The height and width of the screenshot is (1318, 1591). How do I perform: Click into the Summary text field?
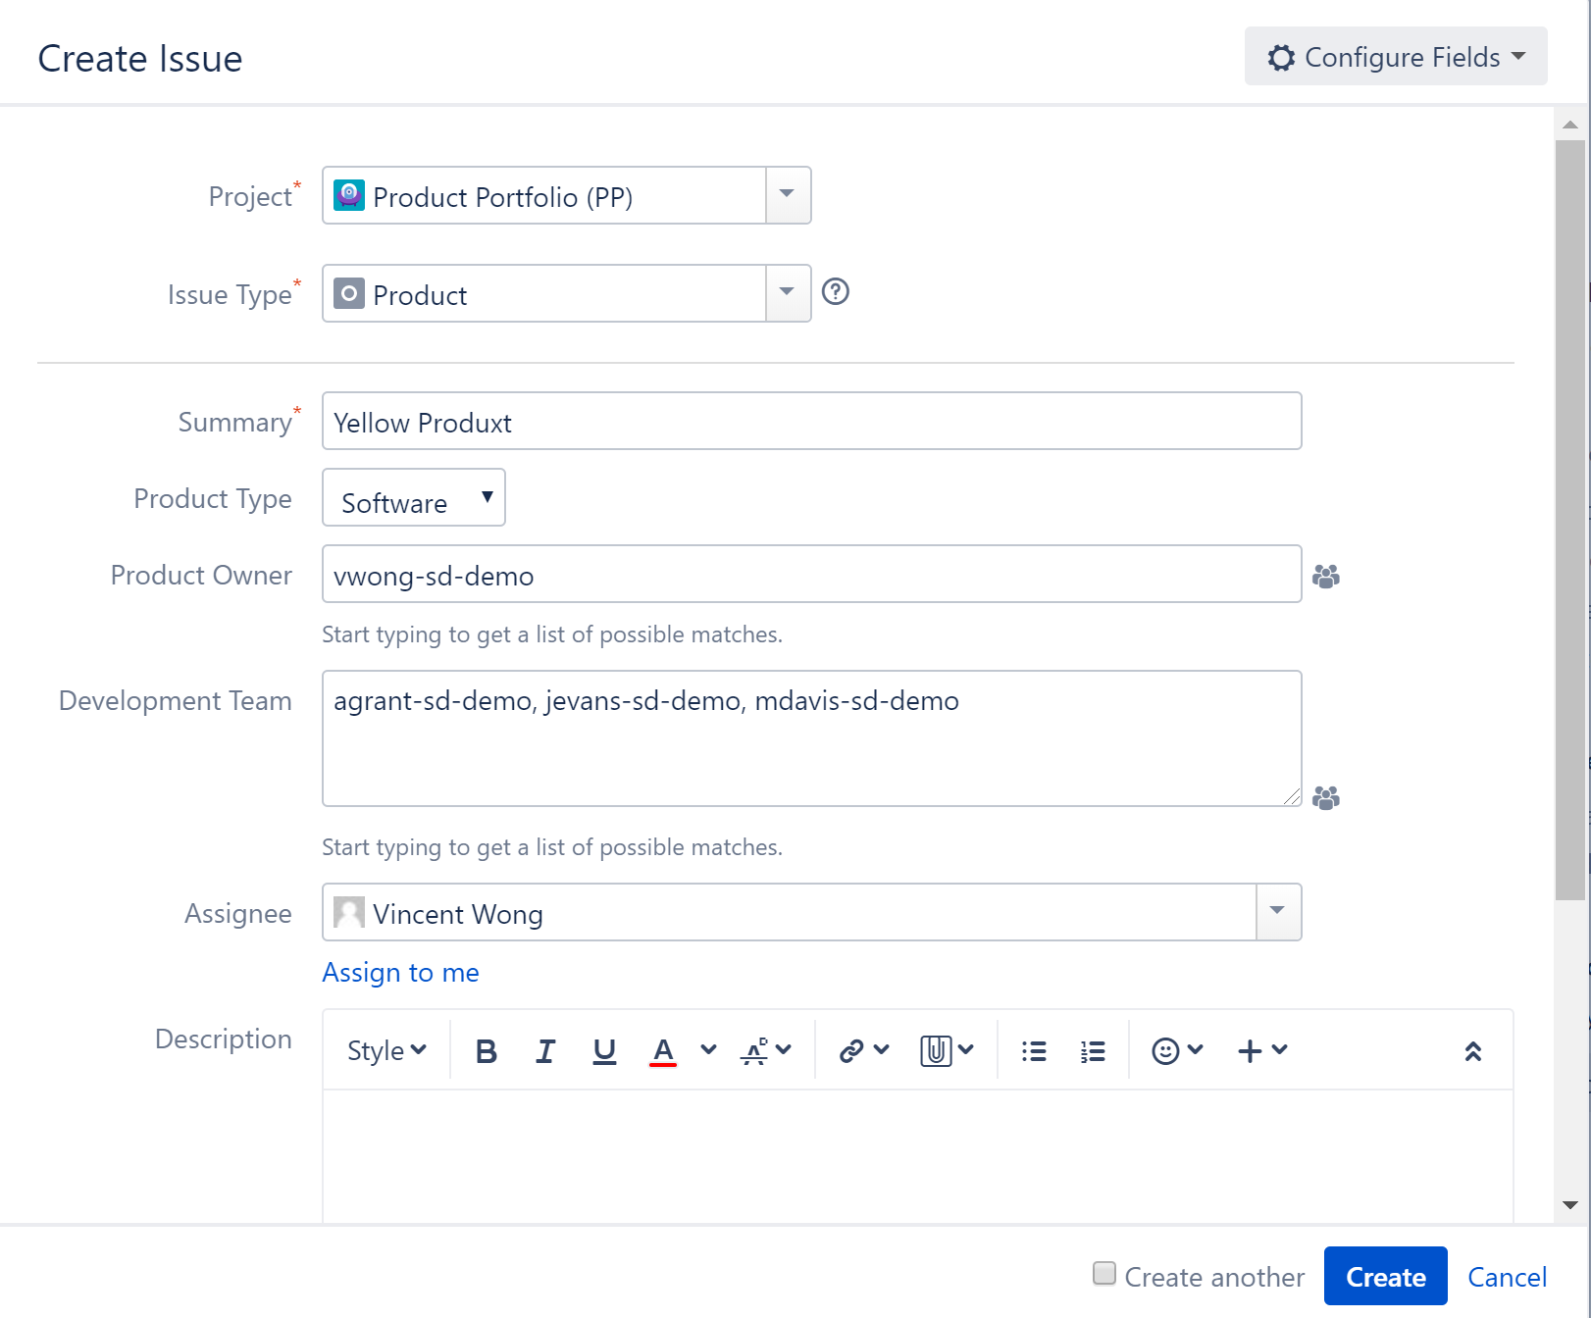click(x=811, y=422)
